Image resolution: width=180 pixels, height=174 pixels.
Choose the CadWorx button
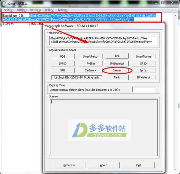[x=91, y=70]
